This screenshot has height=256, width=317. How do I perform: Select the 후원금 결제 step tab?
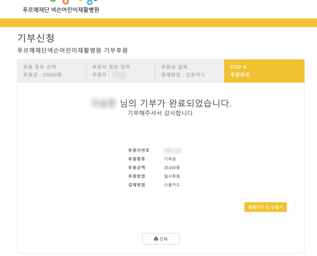point(189,71)
